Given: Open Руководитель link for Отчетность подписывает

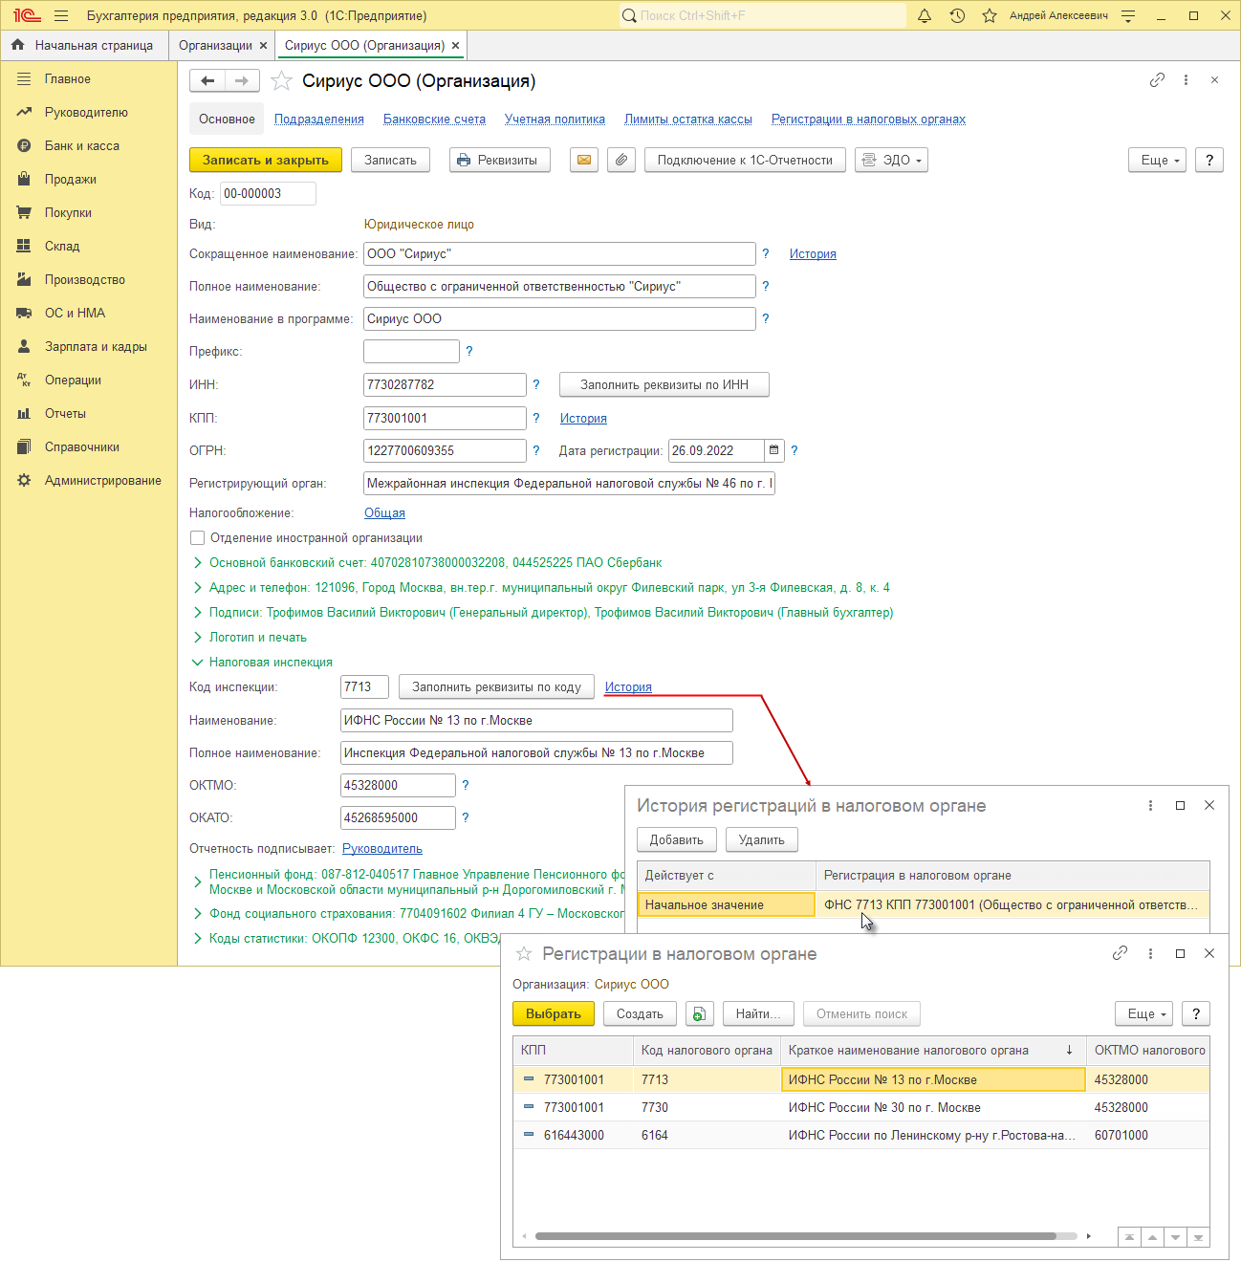Looking at the screenshot, I should click(382, 849).
